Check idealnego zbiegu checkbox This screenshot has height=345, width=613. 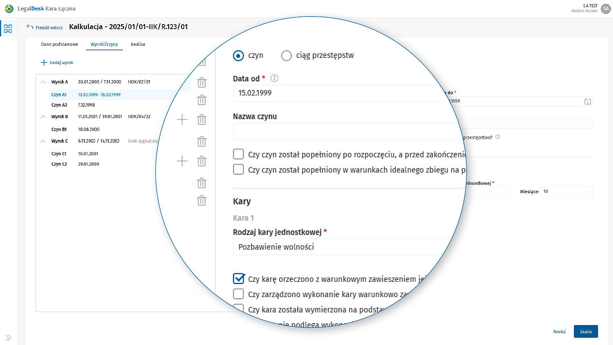pos(238,169)
